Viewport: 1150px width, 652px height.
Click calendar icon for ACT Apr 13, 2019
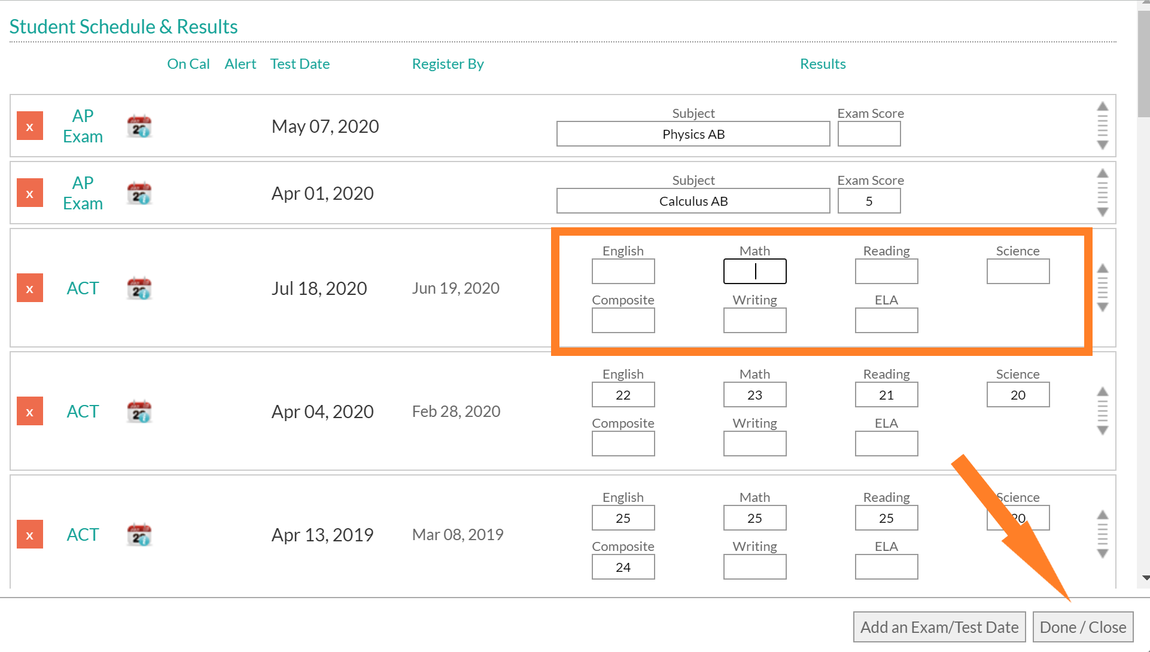pyautogui.click(x=139, y=535)
